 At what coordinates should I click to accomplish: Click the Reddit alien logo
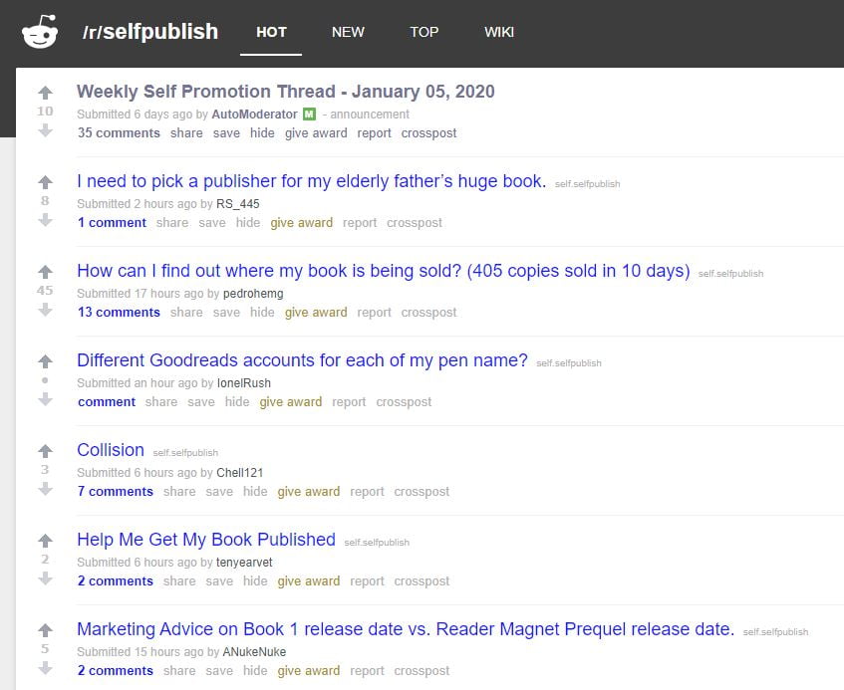pos(40,32)
